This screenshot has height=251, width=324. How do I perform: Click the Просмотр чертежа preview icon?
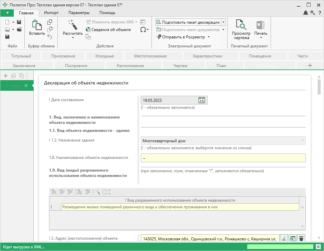(x=241, y=25)
